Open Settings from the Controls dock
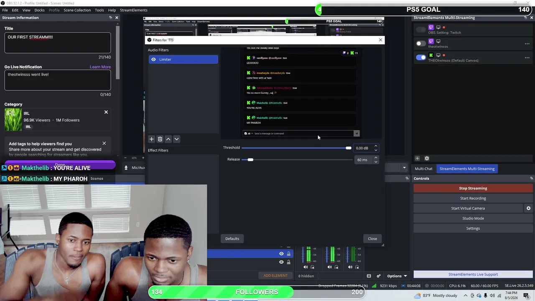Image resolution: width=535 pixels, height=301 pixels. pos(473,228)
